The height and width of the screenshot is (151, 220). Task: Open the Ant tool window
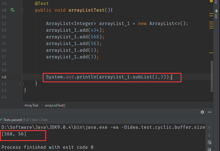click(216, 14)
